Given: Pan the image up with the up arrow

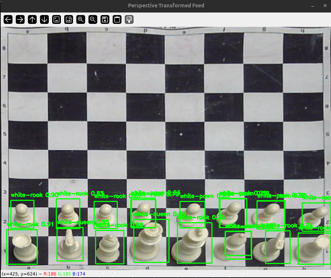Looking at the screenshot, I should pos(32,19).
